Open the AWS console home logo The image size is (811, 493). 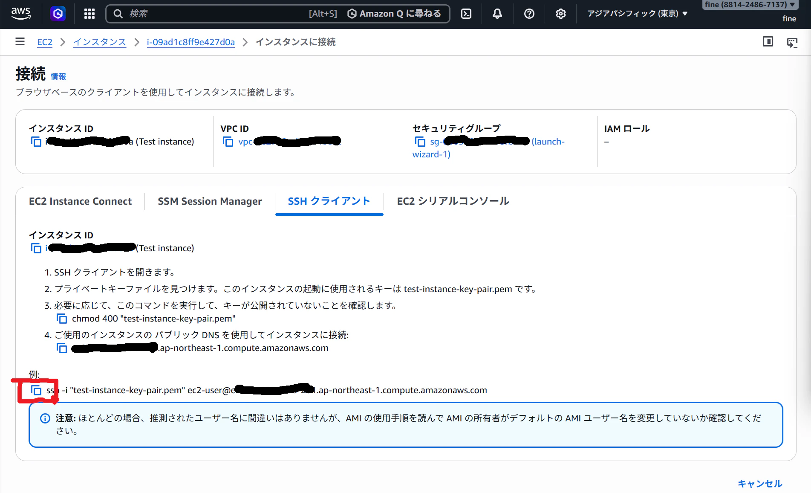coord(21,14)
